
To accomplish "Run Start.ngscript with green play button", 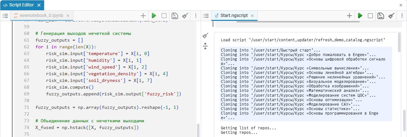I will coord(360,15).
